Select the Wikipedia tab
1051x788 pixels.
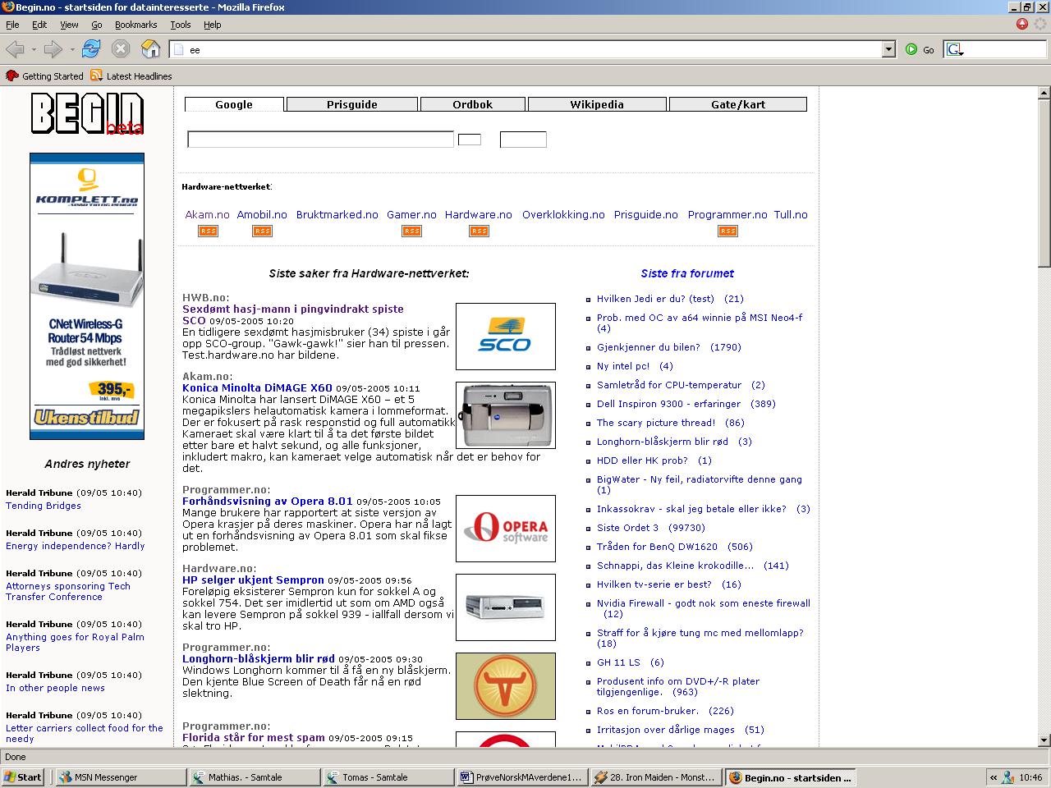(597, 104)
